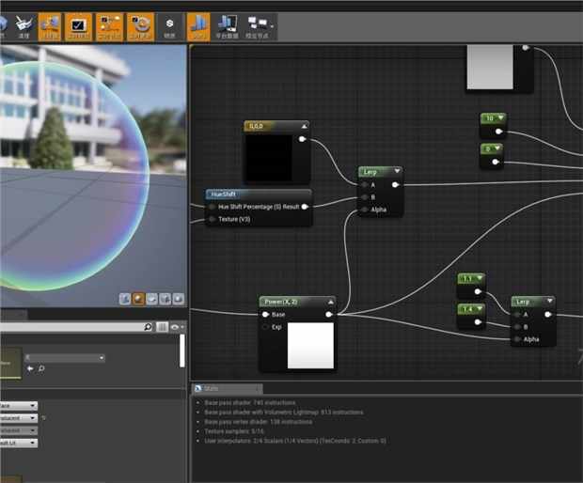
Task: Click the A pin on the lower Lerp
Action: [x=517, y=315]
